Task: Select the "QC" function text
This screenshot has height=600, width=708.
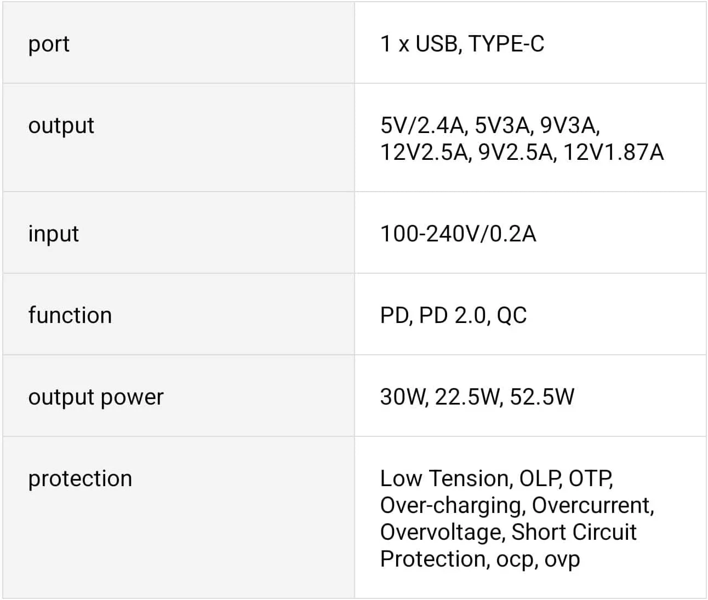Action: point(512,315)
